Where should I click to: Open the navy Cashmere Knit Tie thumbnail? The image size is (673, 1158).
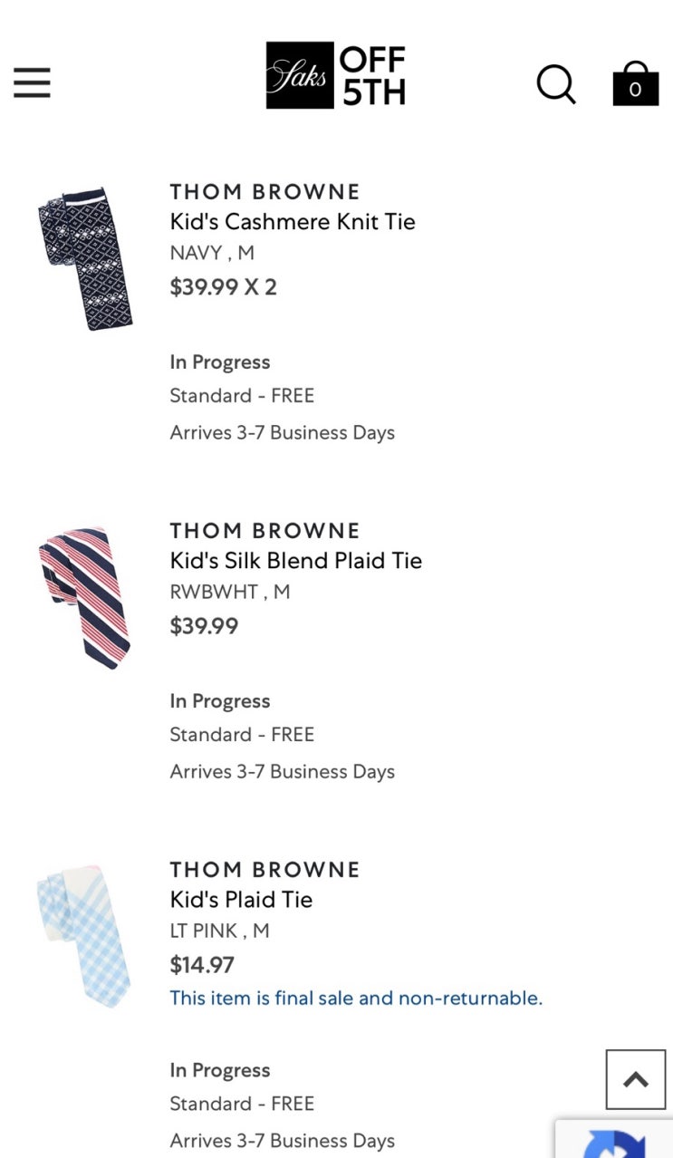pos(85,258)
